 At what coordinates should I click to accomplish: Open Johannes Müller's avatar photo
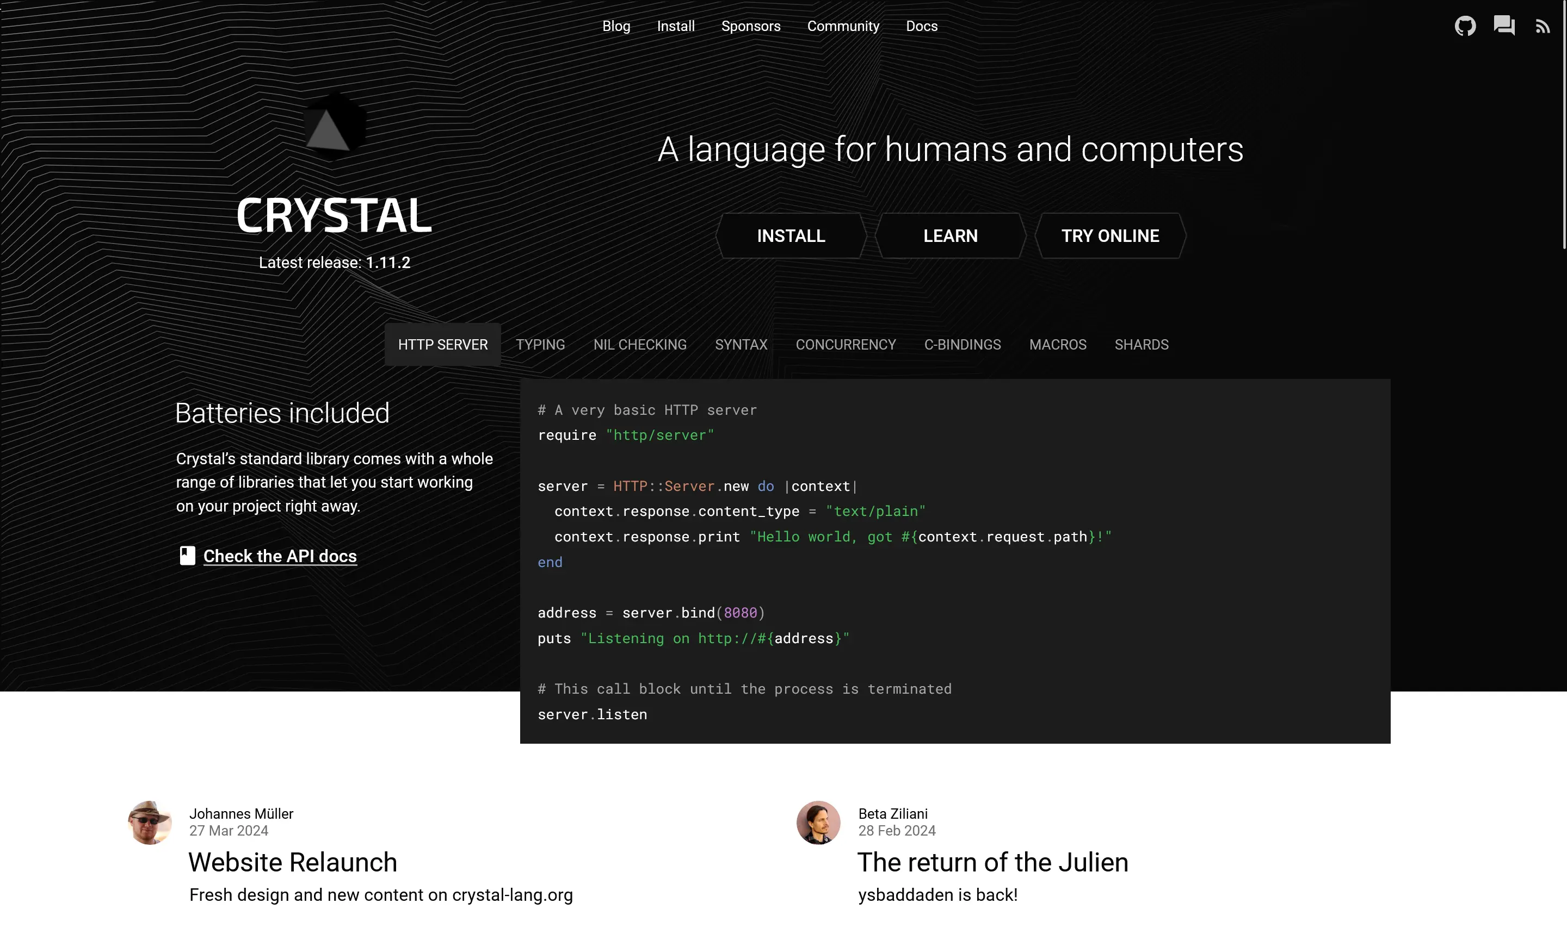pyautogui.click(x=150, y=823)
